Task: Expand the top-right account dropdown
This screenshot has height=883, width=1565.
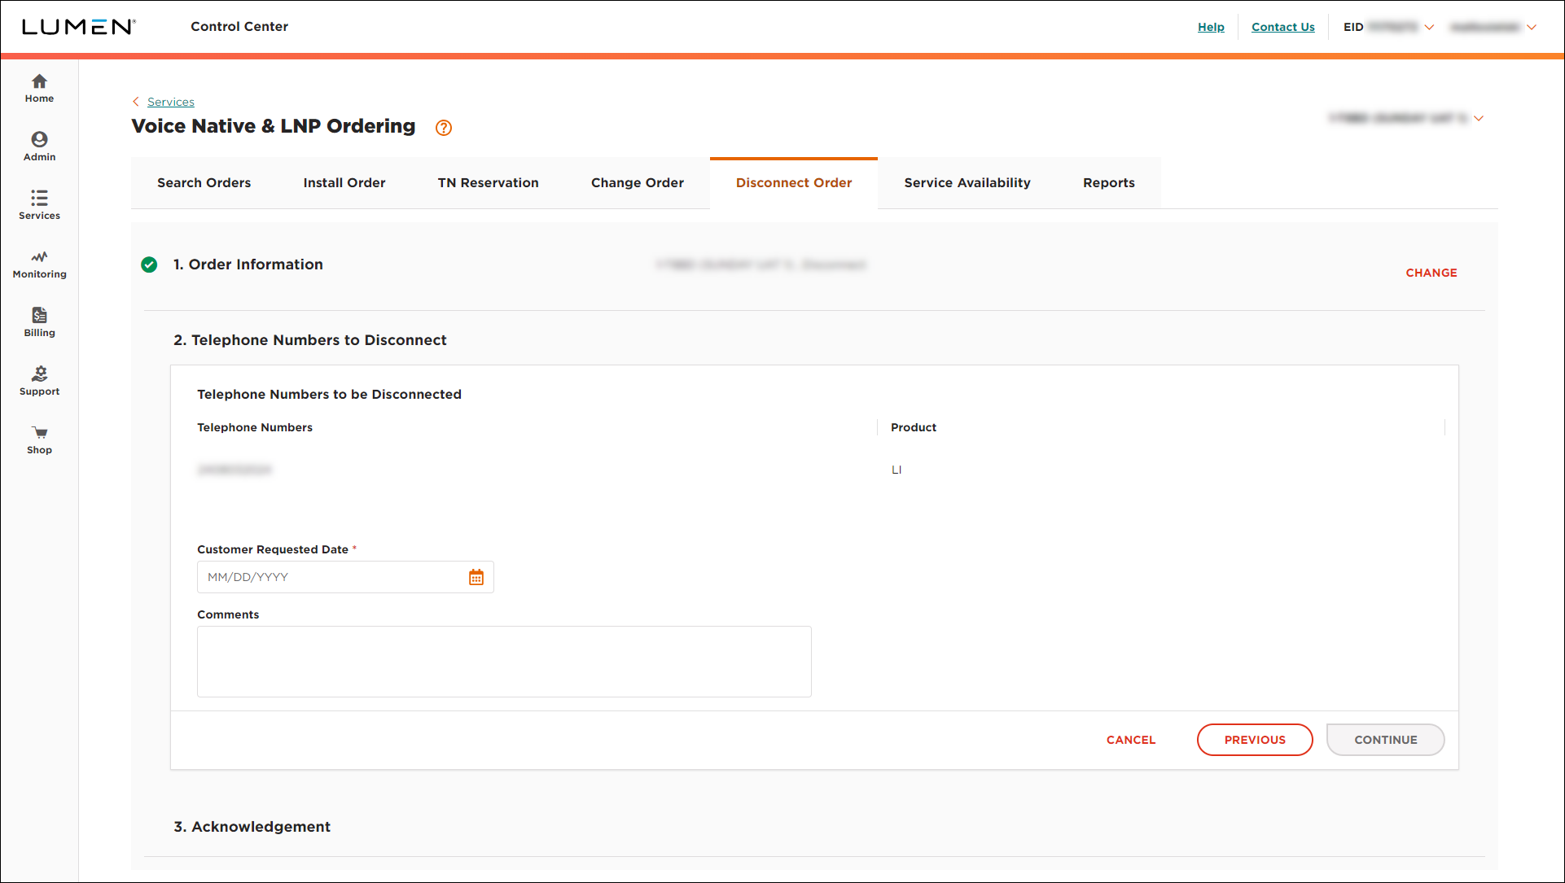Action: 1532,26
